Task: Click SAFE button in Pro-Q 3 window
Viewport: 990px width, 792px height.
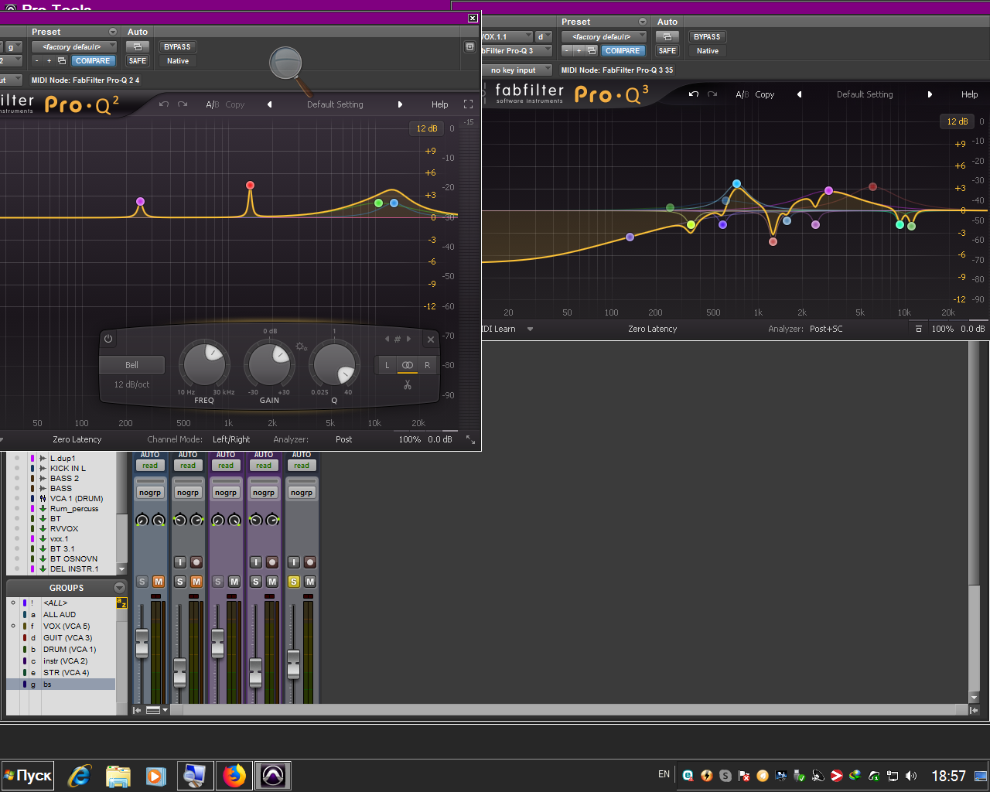Action: tap(667, 50)
